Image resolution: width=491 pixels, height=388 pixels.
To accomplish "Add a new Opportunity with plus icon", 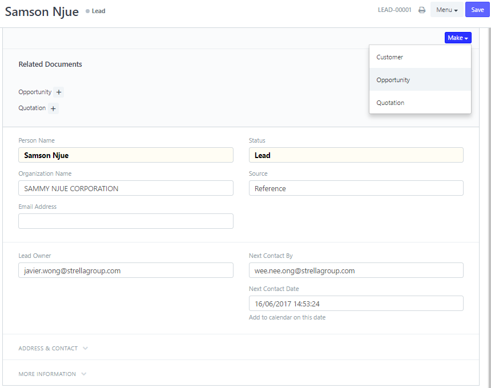I will click(x=59, y=92).
